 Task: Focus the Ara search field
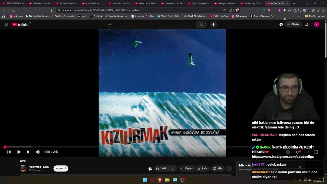pyautogui.click(x=151, y=24)
